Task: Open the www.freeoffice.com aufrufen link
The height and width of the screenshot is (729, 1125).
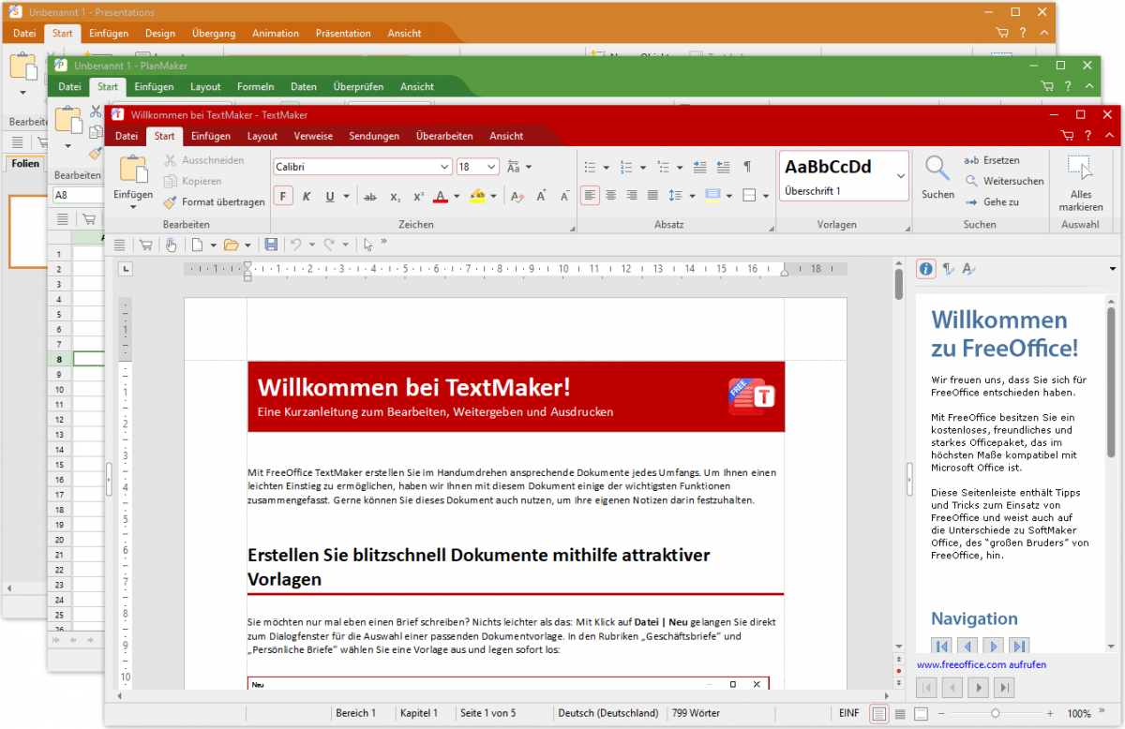Action: (981, 664)
